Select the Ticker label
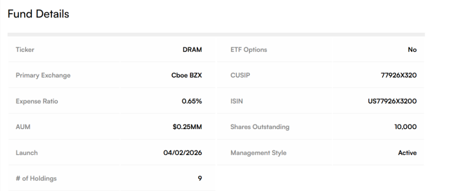 25,50
